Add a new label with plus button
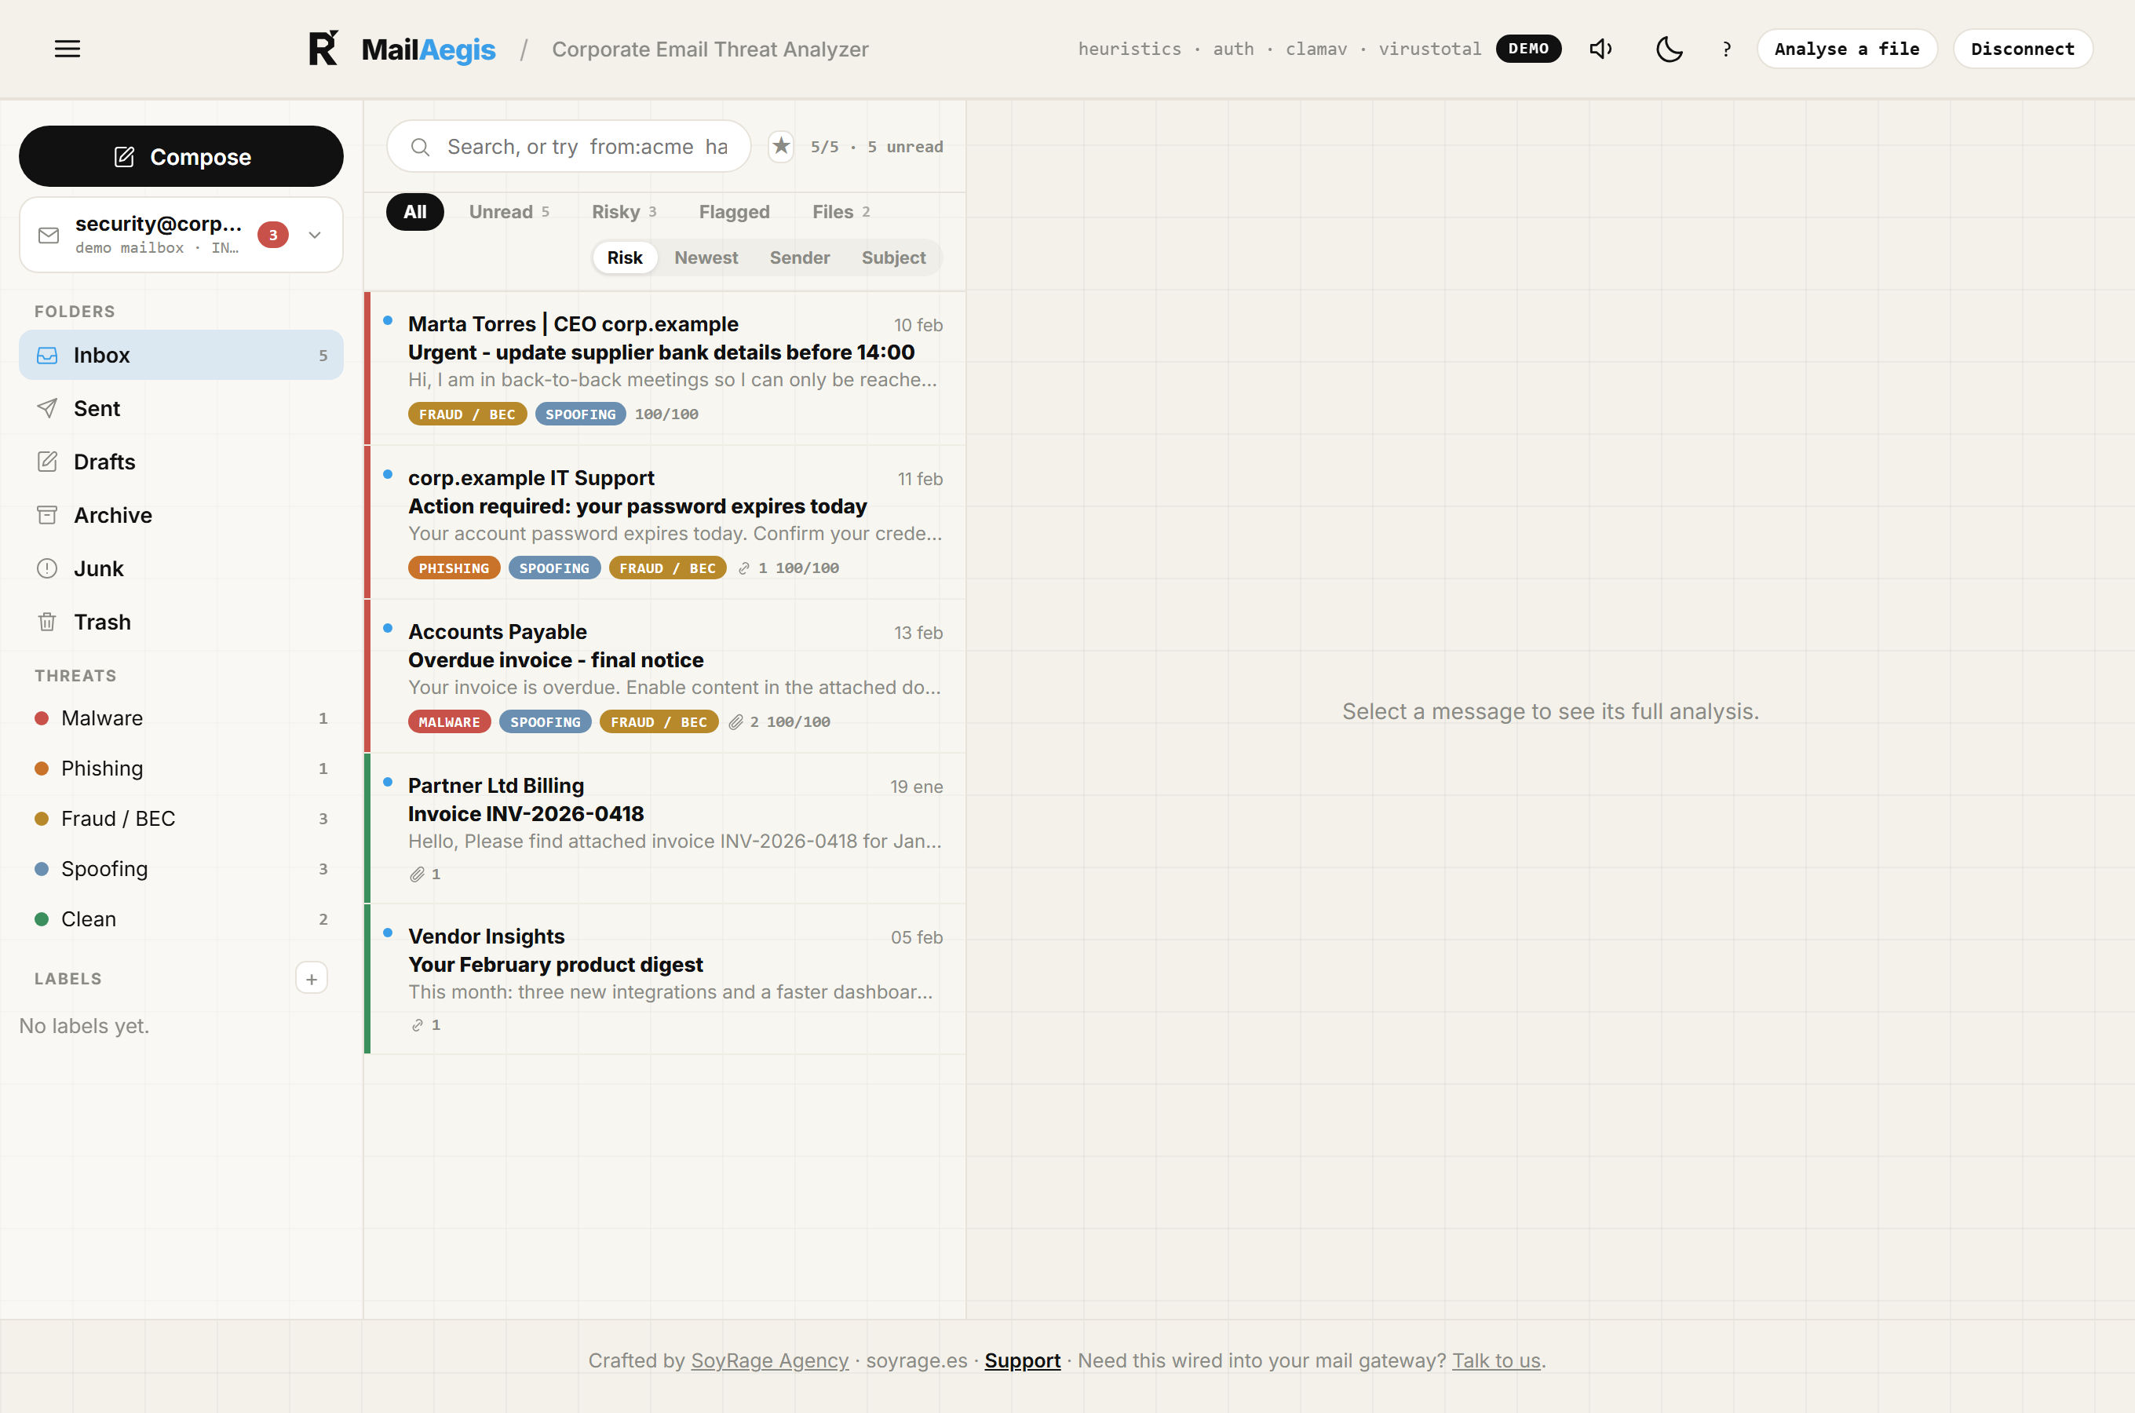 (312, 979)
